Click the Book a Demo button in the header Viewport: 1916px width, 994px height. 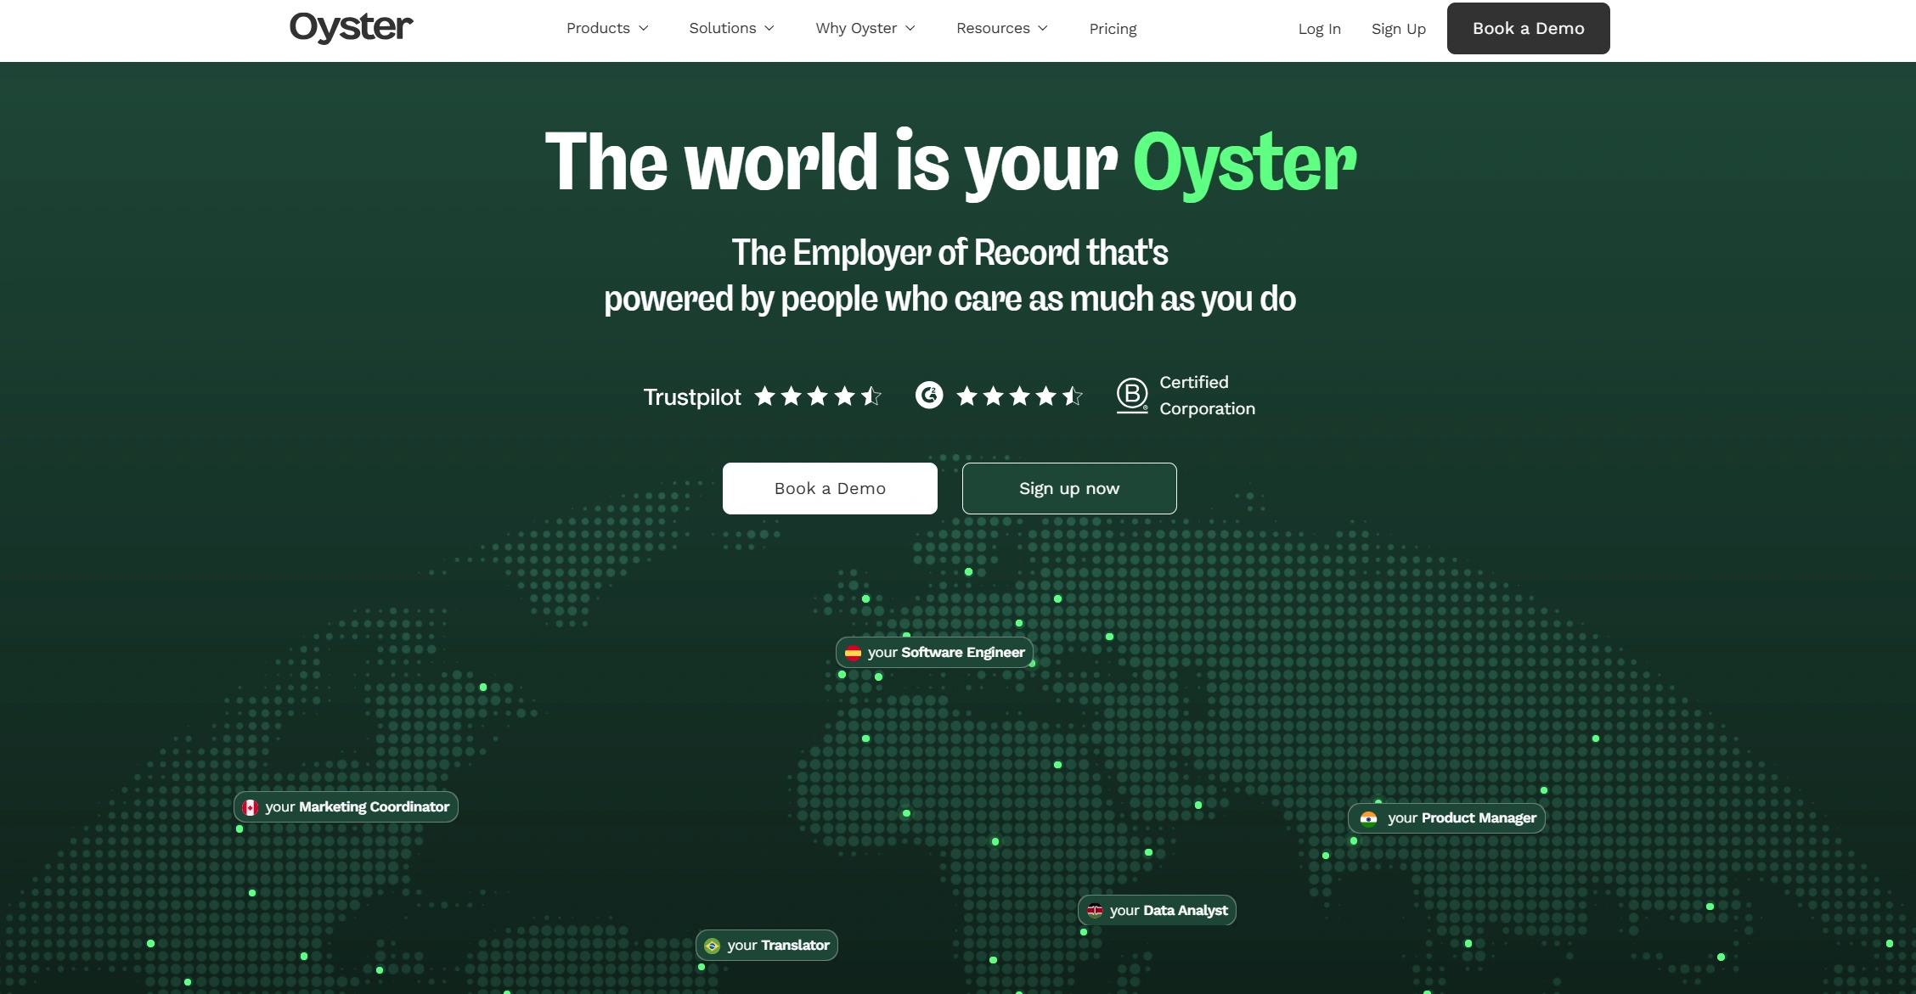pos(1527,28)
